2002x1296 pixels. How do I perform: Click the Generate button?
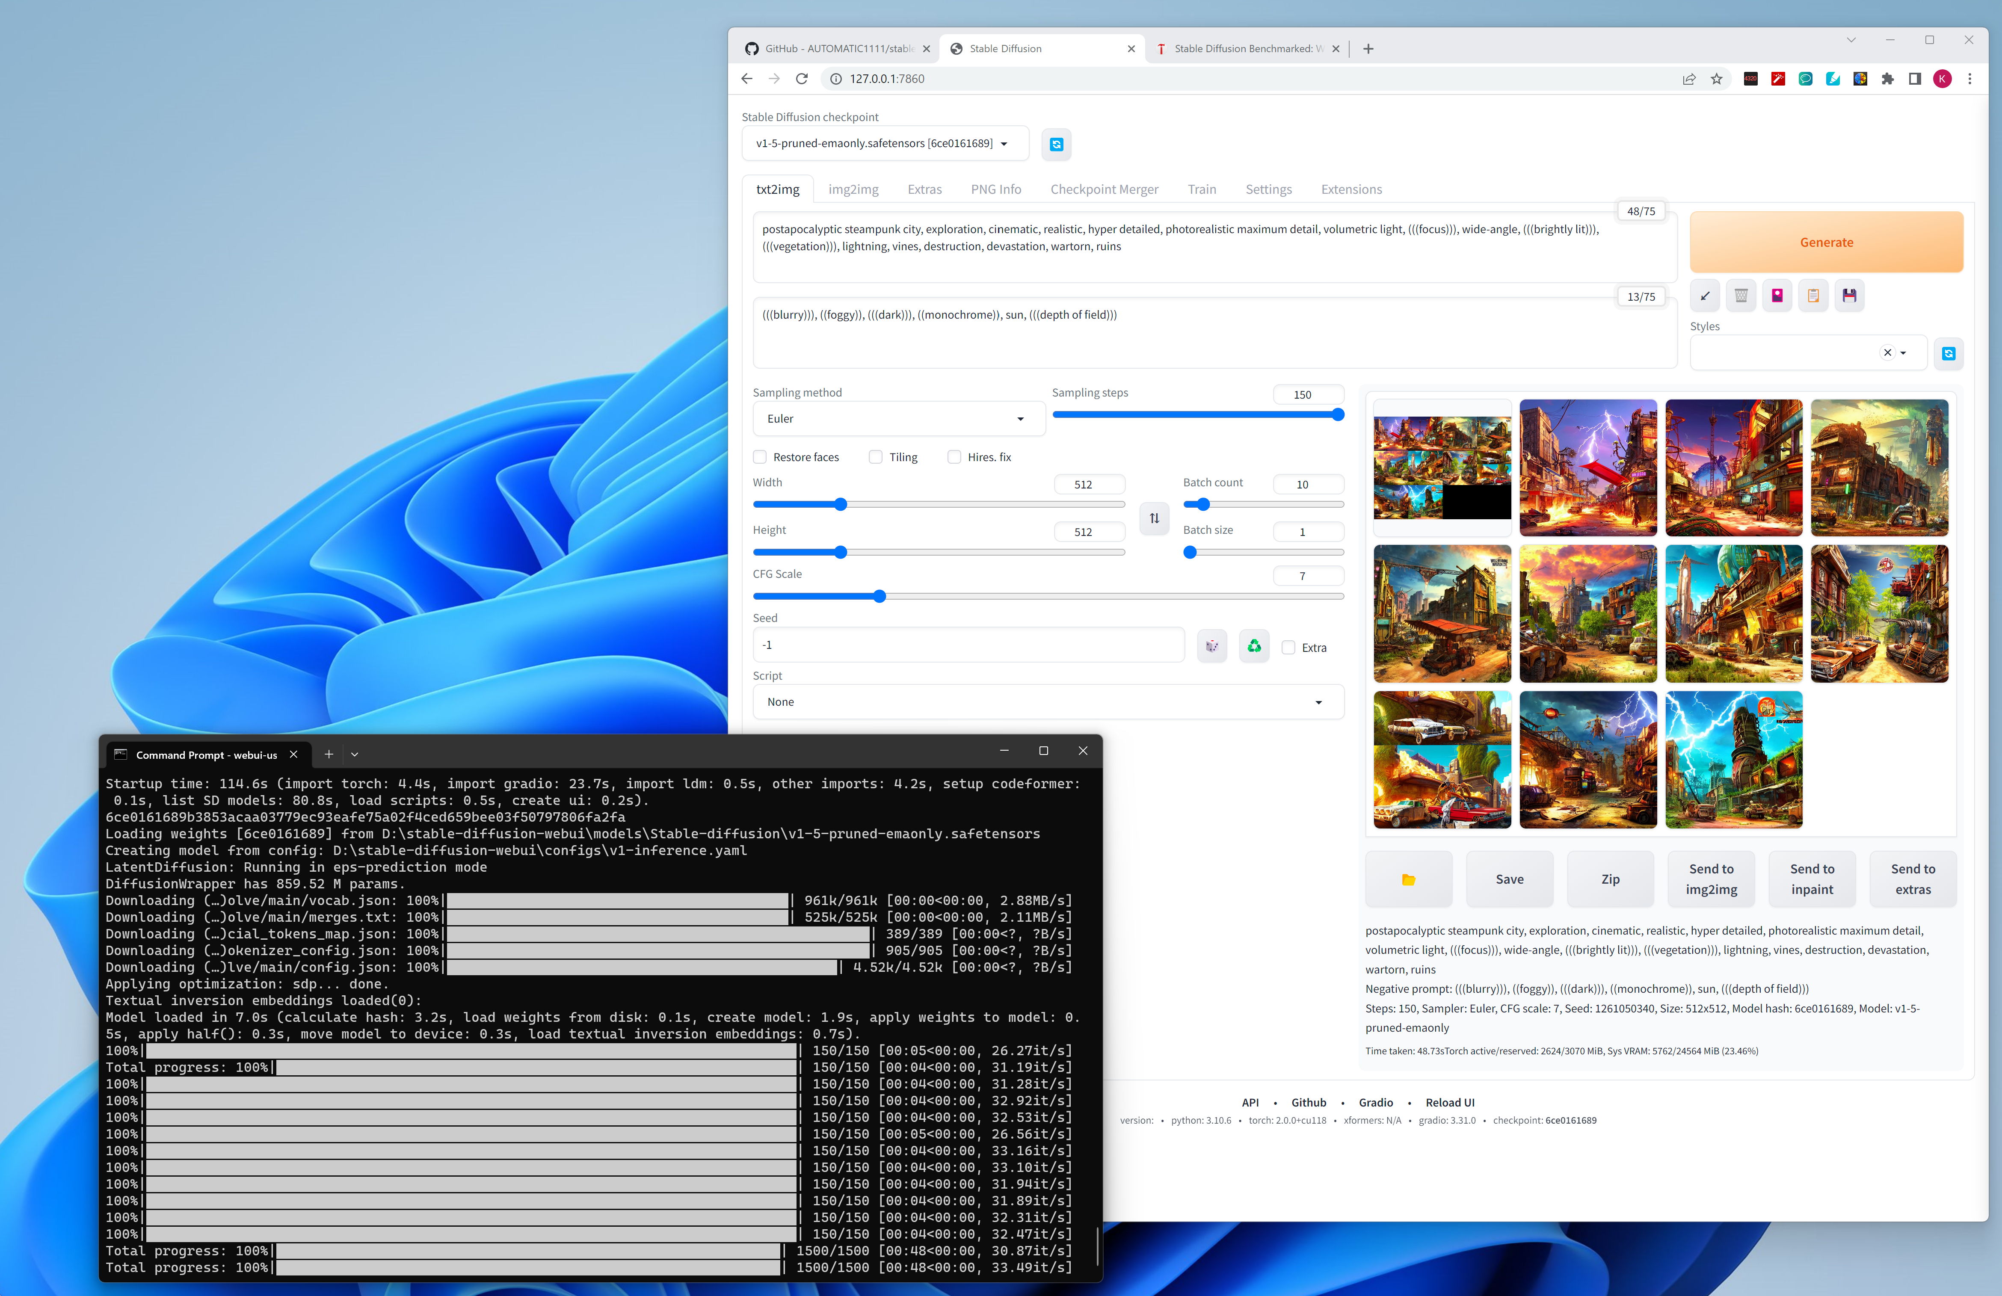1826,242
